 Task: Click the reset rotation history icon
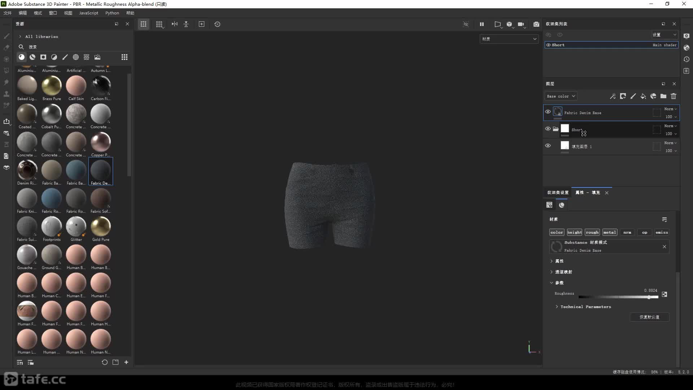coord(217,24)
